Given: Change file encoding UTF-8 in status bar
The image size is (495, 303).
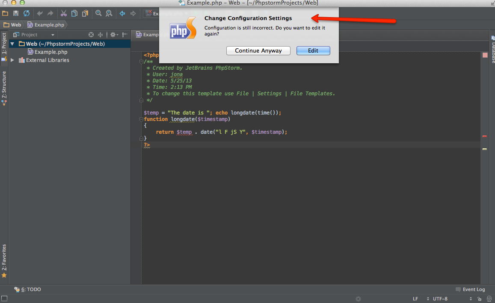Looking at the screenshot, I should (x=452, y=299).
